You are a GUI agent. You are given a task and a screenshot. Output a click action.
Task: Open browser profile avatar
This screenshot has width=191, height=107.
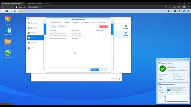pos(184,7)
